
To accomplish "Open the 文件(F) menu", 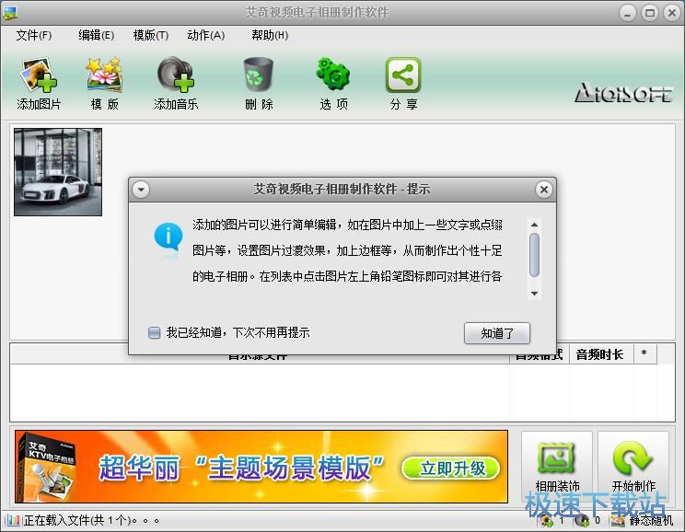I will (x=34, y=35).
